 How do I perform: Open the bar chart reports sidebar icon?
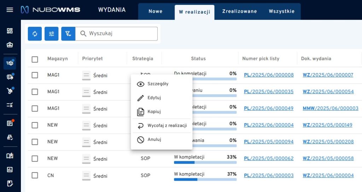(x=10, y=169)
